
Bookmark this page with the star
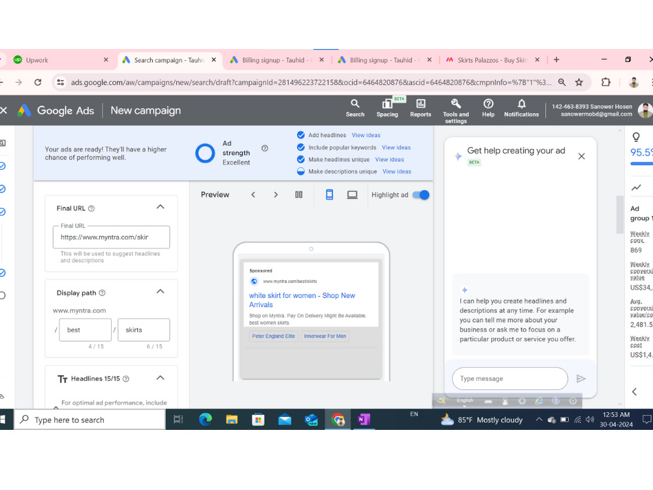579,82
